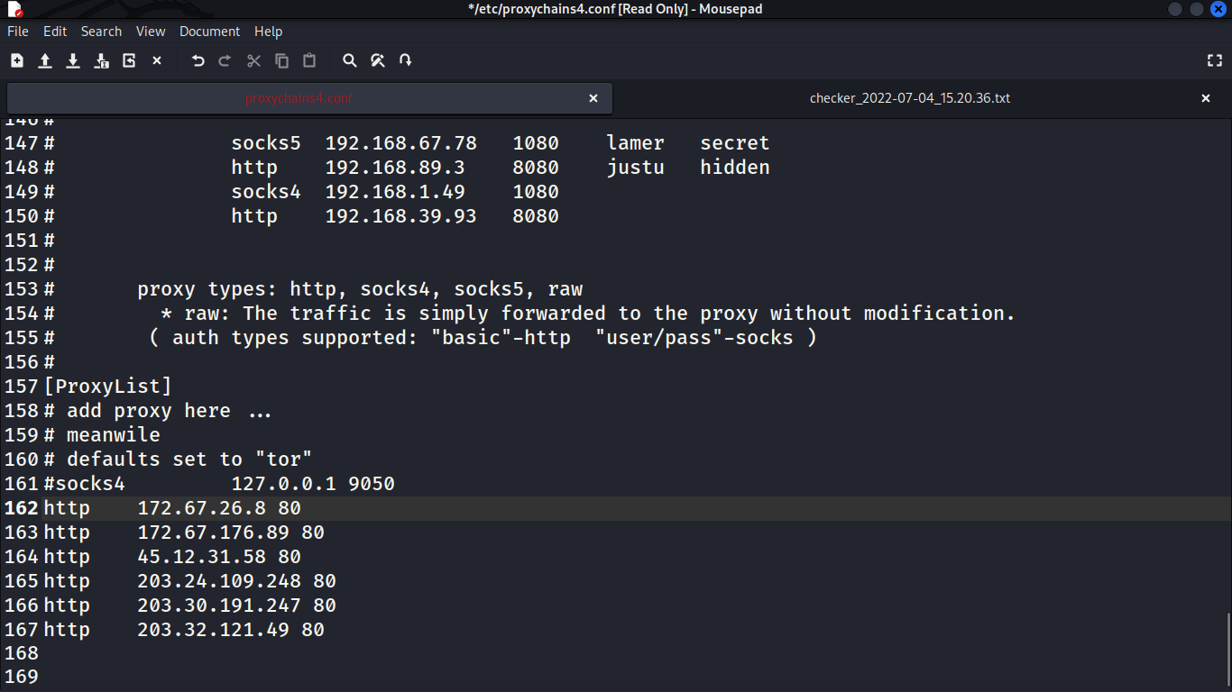Image resolution: width=1232 pixels, height=692 pixels.
Task: Click the Open file upload-arrow icon
Action: tap(45, 60)
